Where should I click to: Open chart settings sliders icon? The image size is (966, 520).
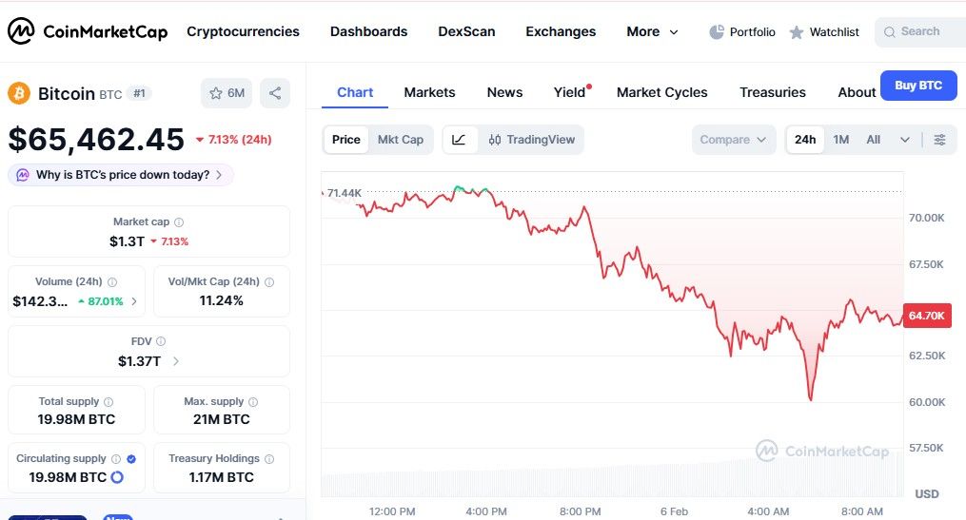click(939, 140)
